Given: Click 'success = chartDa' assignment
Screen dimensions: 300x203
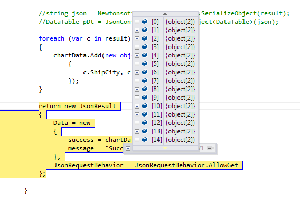Looking at the screenshot, I should [100, 140].
